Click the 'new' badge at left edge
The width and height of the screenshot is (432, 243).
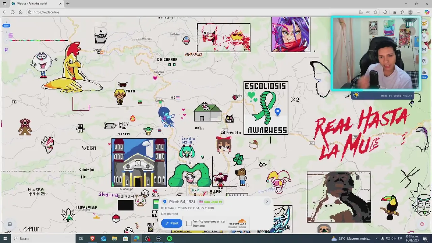[6, 26]
